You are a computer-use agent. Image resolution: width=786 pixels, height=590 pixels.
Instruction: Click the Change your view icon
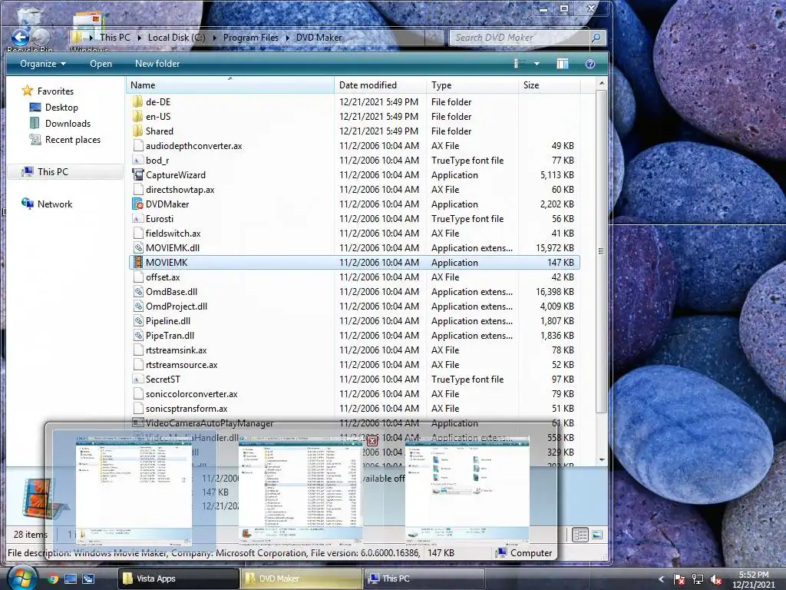pyautogui.click(x=519, y=64)
